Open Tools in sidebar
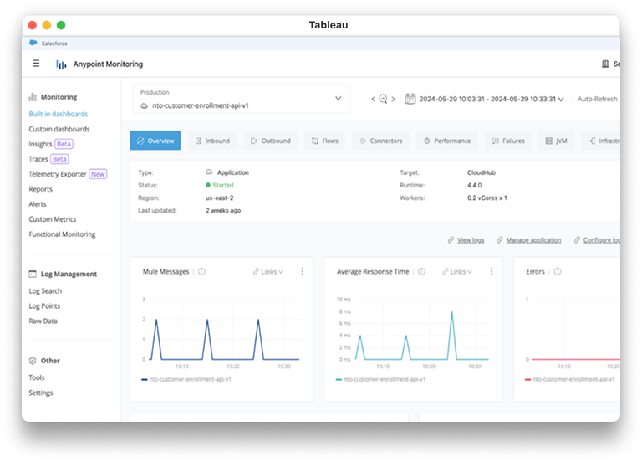This screenshot has width=642, height=462. 37,377
